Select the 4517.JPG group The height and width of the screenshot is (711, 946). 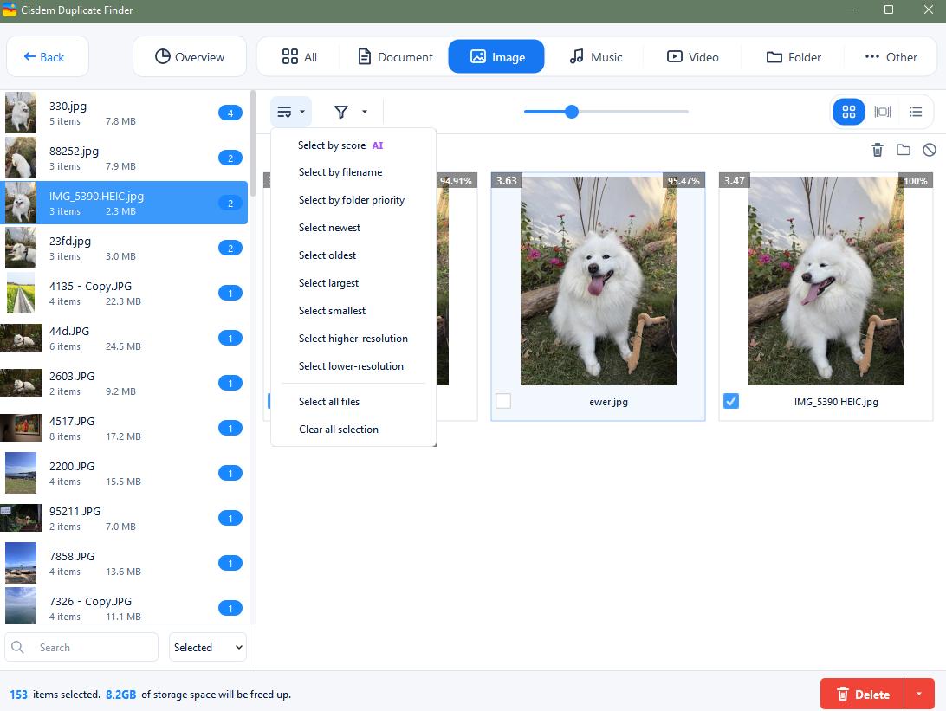pos(124,428)
